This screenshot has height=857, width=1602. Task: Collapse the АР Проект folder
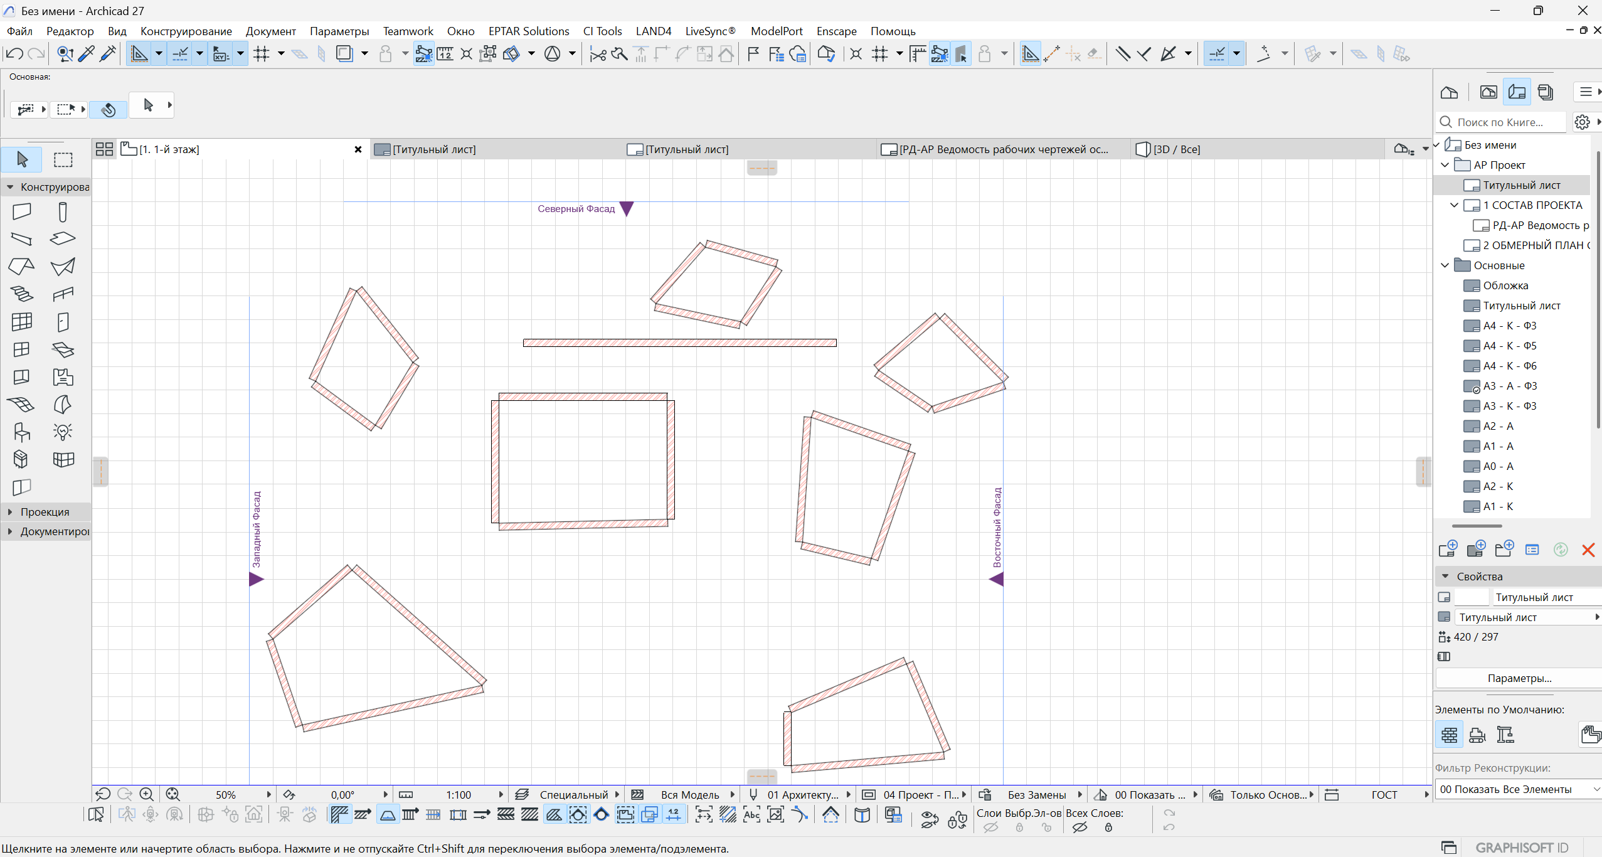(1445, 165)
